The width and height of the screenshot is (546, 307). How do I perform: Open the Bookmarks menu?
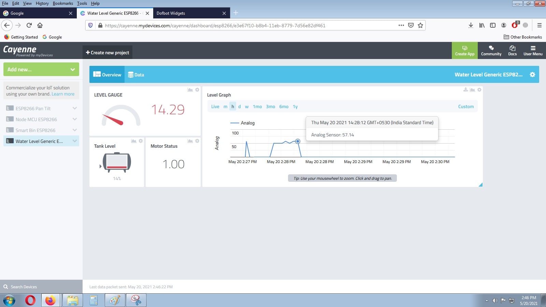(x=63, y=3)
